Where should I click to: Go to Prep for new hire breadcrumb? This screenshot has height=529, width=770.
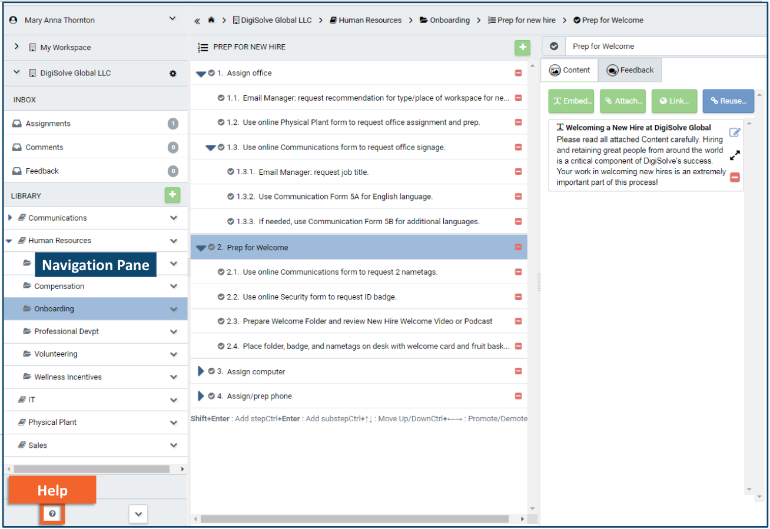(522, 21)
